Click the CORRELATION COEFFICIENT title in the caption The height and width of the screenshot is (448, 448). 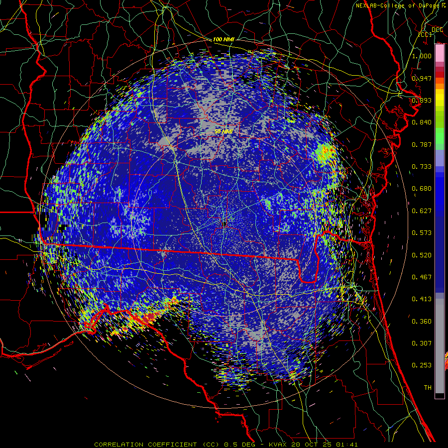click(145, 445)
